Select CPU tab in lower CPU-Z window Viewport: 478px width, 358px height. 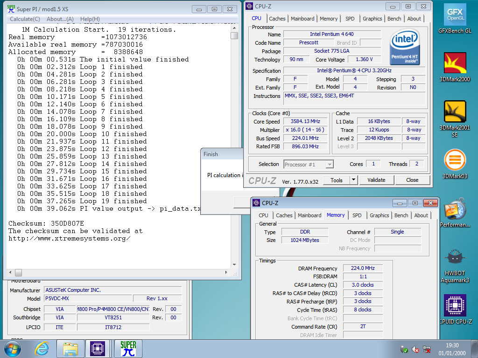click(263, 215)
